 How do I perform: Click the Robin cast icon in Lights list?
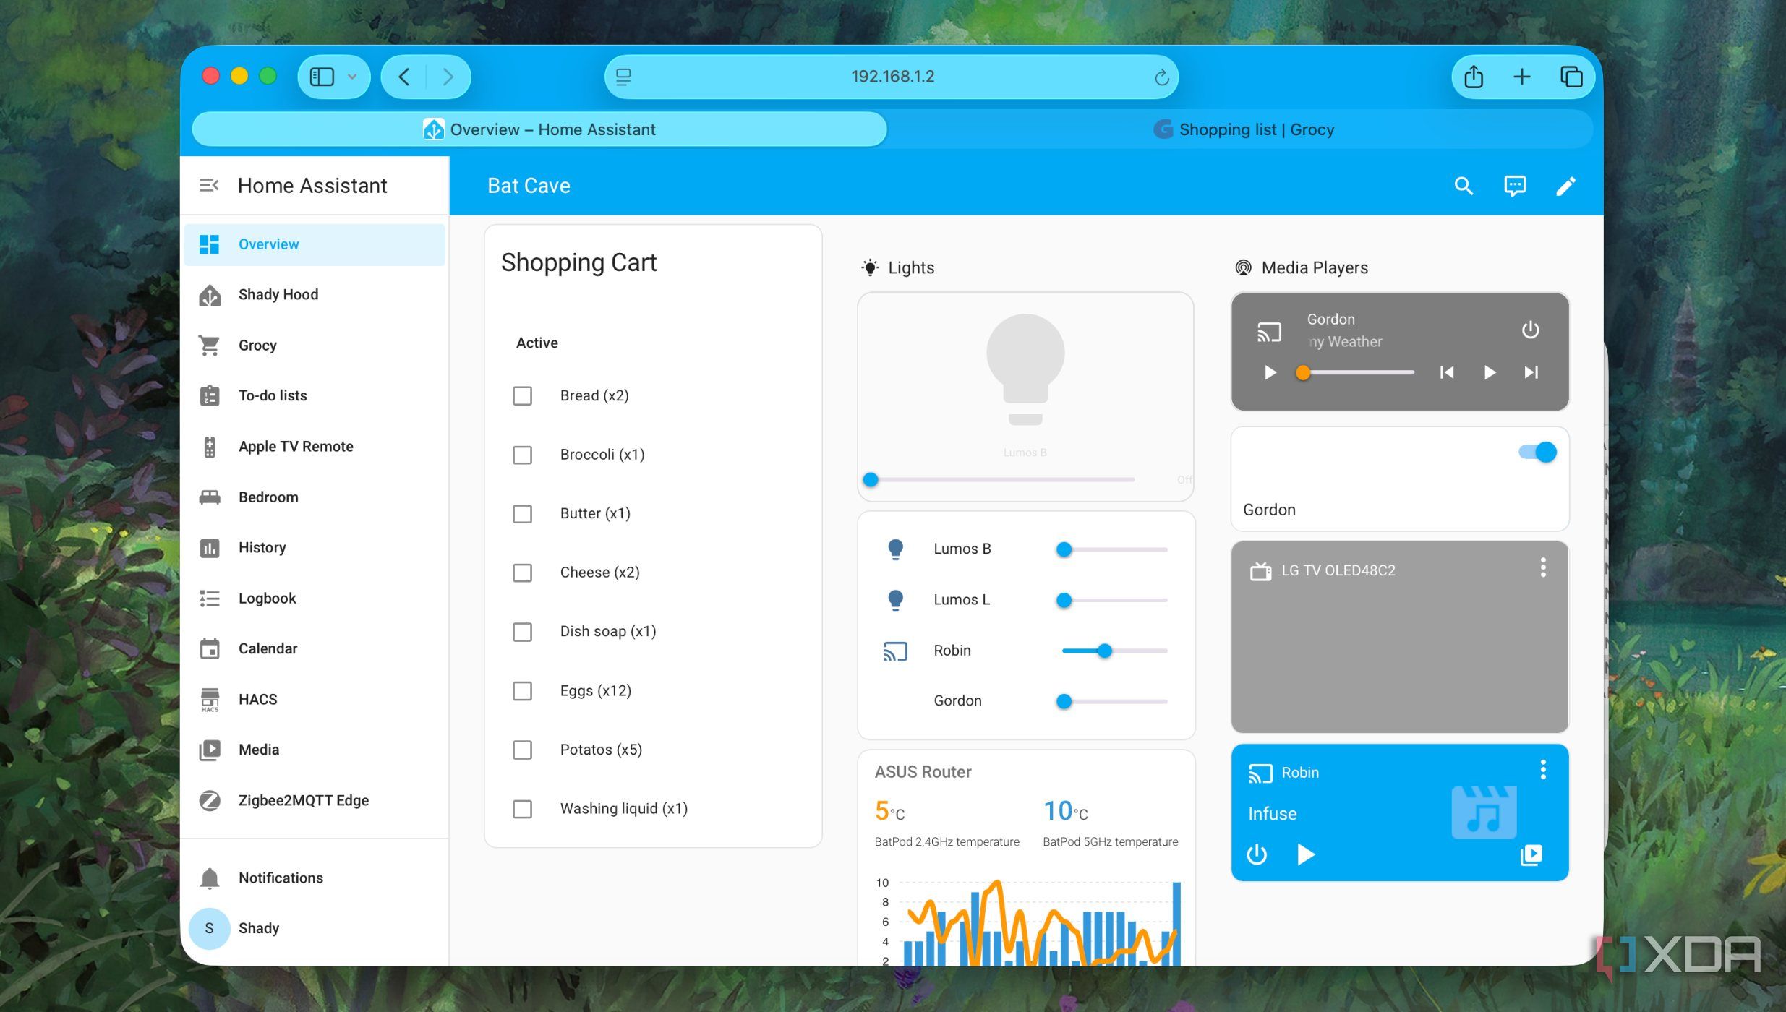pyautogui.click(x=895, y=651)
